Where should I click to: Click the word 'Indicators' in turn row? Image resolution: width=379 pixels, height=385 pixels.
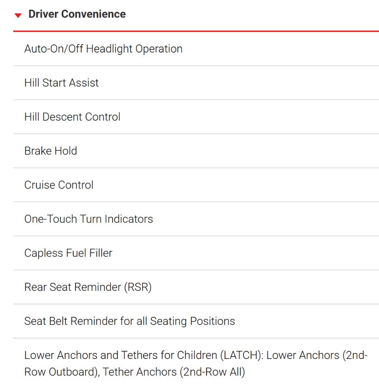click(x=129, y=219)
